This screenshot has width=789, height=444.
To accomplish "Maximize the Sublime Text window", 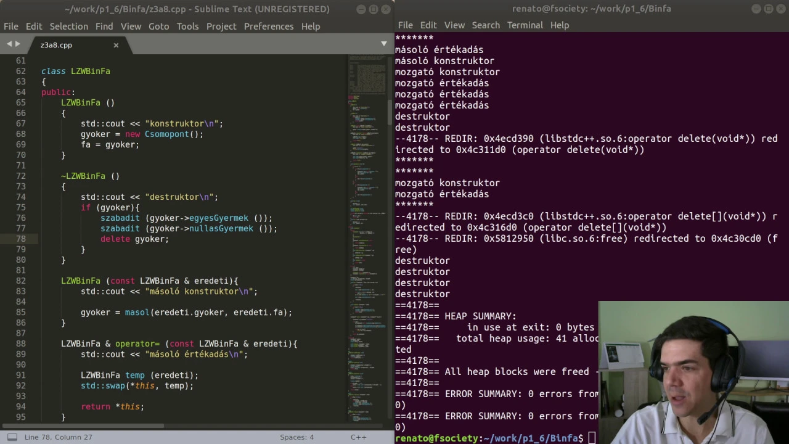I will tap(374, 9).
